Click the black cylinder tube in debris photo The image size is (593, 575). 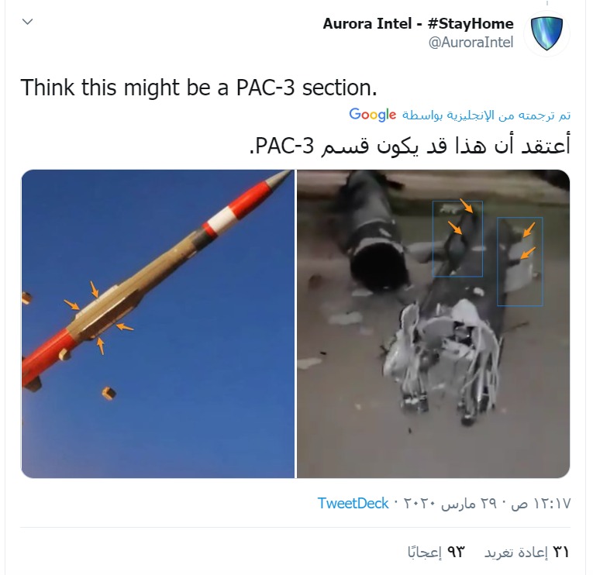tap(374, 232)
